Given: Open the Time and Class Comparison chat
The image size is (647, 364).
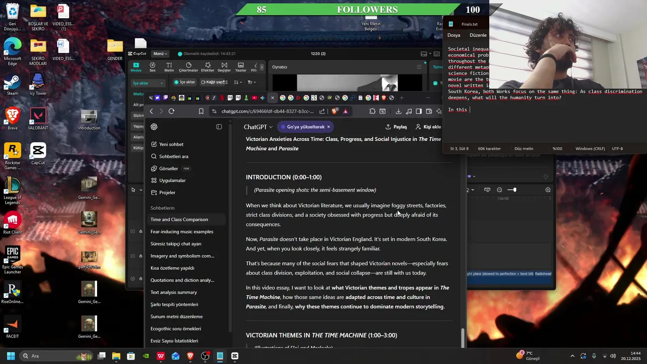Looking at the screenshot, I should [x=186, y=219].
